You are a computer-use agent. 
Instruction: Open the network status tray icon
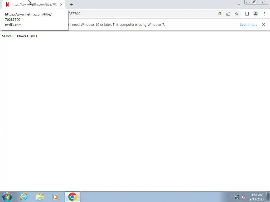click(237, 197)
